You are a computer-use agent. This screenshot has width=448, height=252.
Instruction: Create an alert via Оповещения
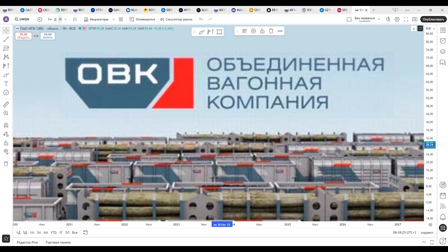point(142,19)
